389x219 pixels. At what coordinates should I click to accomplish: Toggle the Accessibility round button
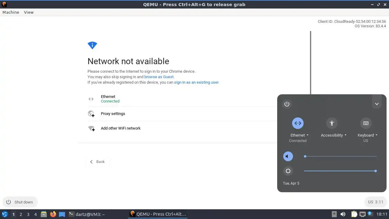click(332, 123)
